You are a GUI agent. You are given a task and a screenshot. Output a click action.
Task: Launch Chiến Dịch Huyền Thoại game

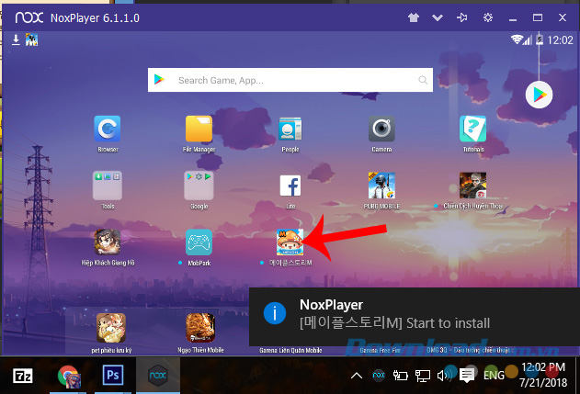pyautogui.click(x=472, y=186)
